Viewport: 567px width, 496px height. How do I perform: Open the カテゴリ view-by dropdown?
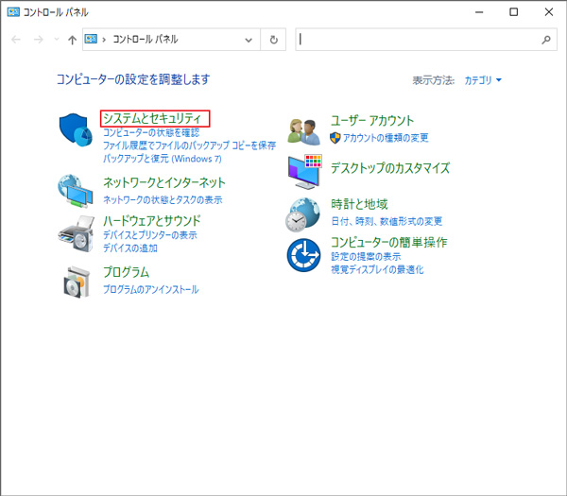coord(483,80)
